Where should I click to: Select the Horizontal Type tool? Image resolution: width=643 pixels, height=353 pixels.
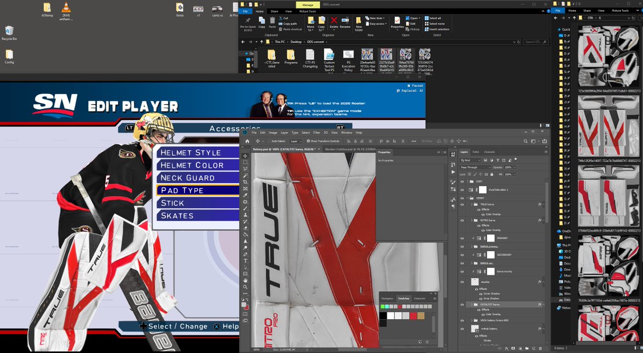(245, 261)
